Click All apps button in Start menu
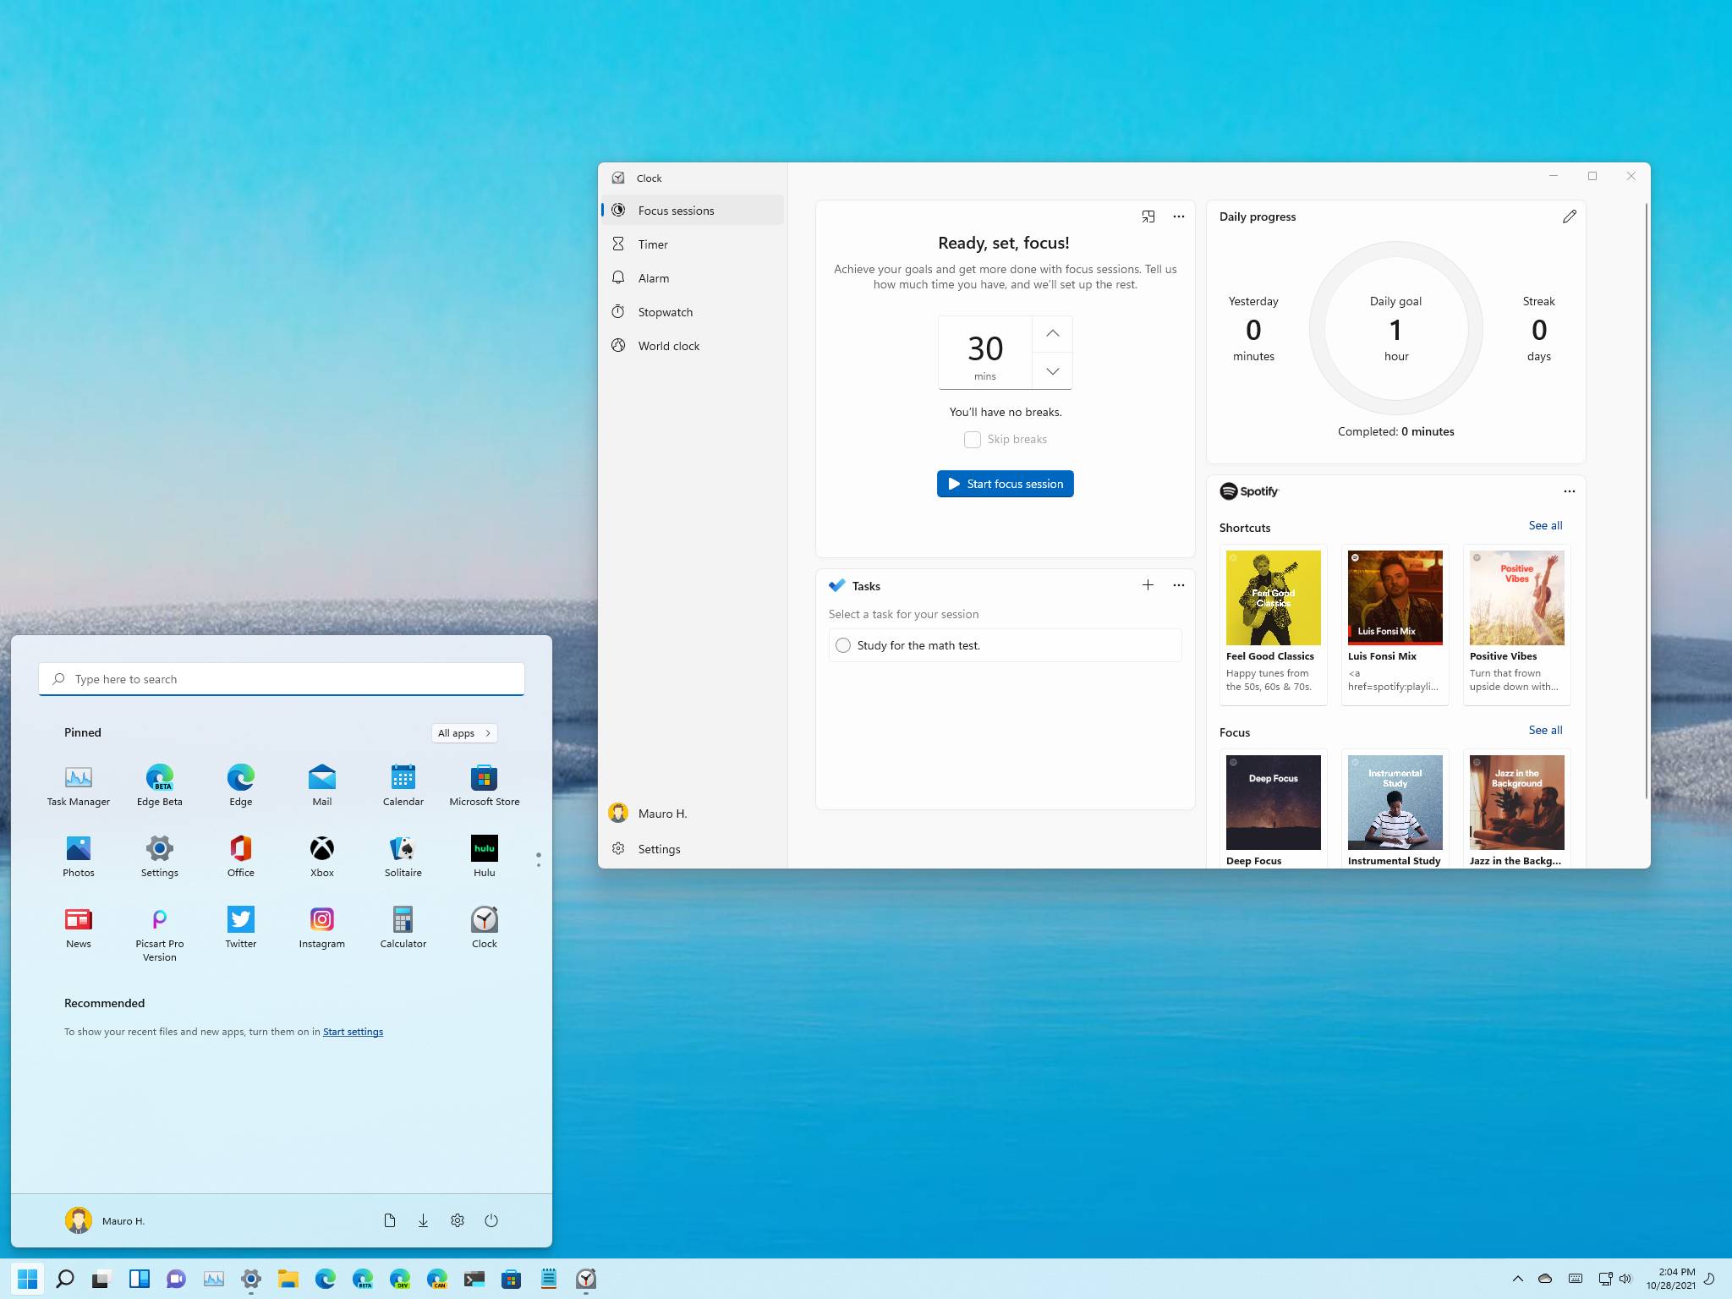 click(x=463, y=732)
